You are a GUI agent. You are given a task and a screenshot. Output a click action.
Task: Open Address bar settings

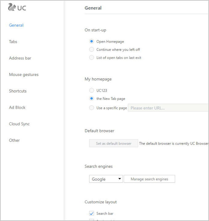point(20,58)
